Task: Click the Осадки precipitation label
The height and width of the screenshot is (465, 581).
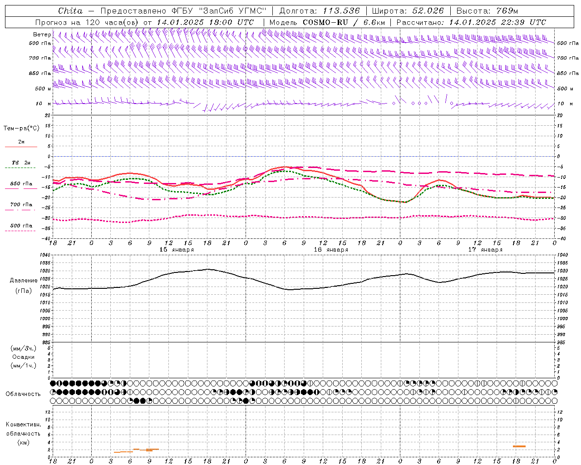Action: click(x=23, y=357)
